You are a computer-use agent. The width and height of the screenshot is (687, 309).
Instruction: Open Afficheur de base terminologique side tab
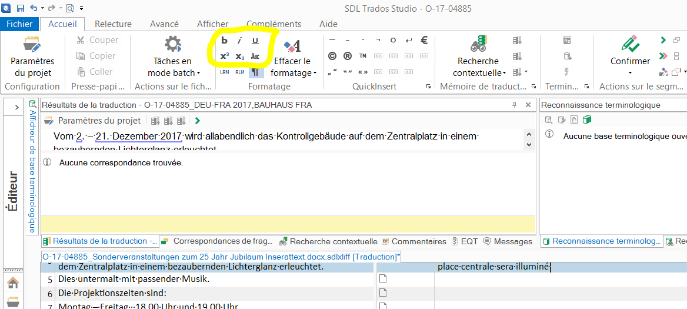click(33, 167)
